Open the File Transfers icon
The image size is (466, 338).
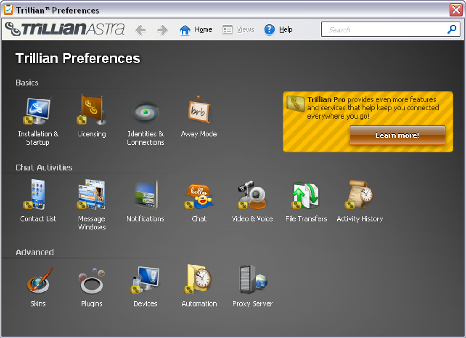tap(305, 195)
